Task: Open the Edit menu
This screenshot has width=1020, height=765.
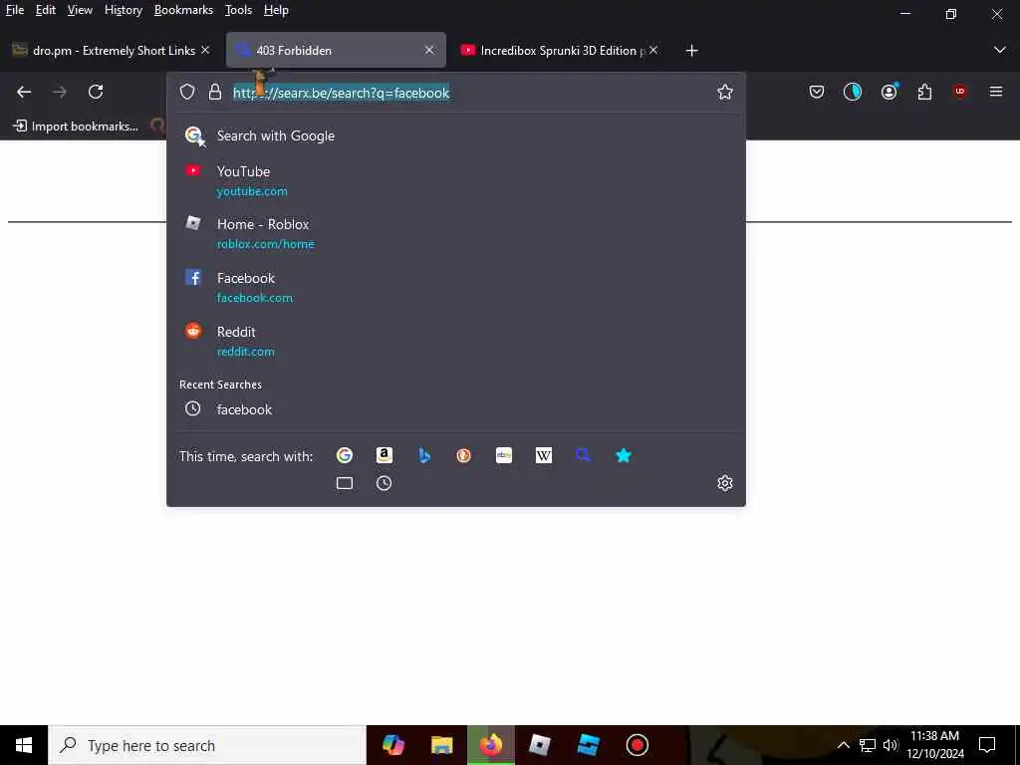Action: click(x=46, y=10)
